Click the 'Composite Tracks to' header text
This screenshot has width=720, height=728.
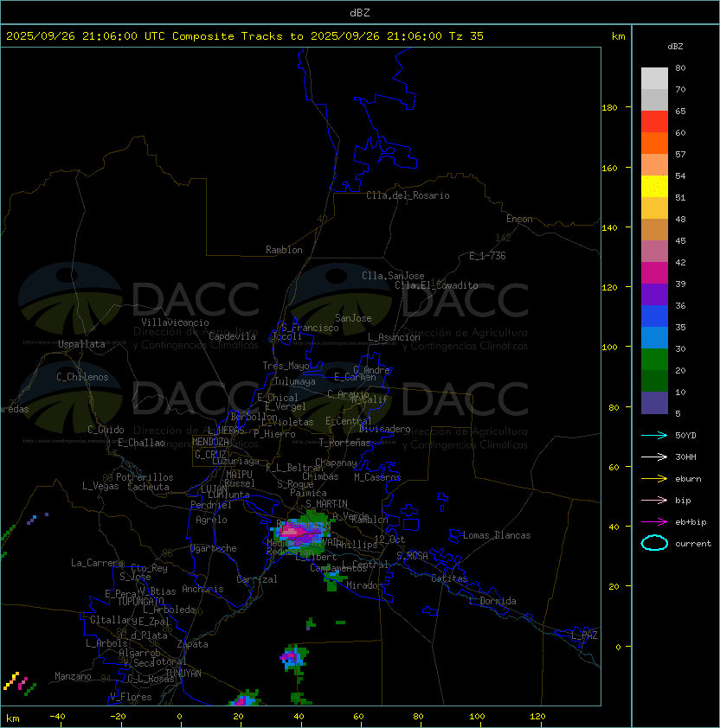click(x=238, y=36)
